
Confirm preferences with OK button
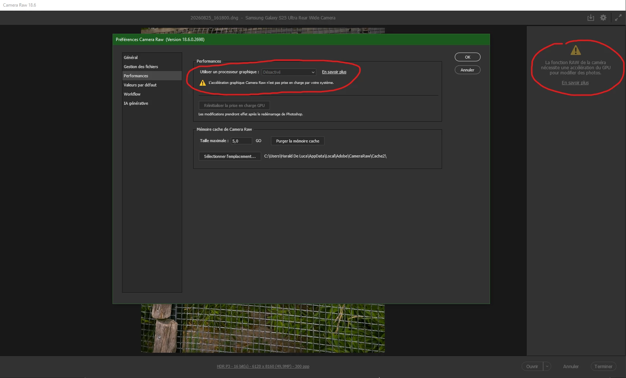tap(467, 57)
